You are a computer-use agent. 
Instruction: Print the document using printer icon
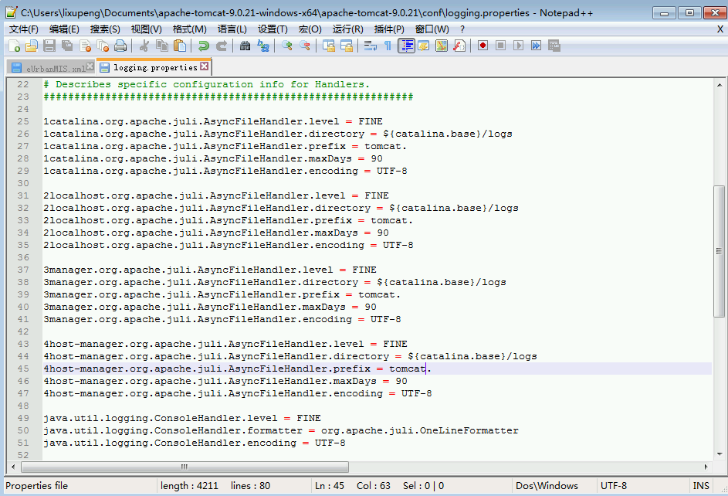tap(120, 46)
